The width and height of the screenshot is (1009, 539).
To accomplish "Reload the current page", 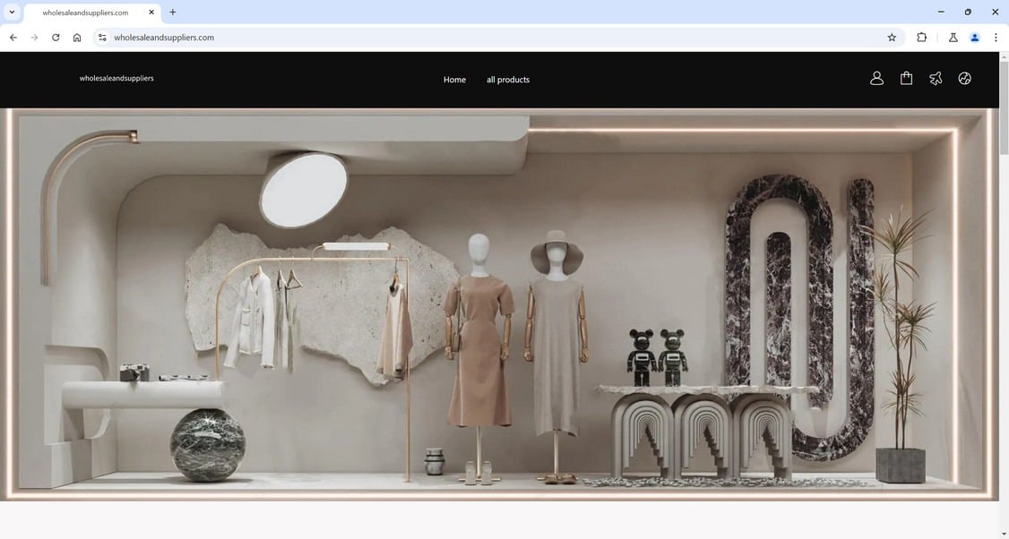I will [56, 38].
